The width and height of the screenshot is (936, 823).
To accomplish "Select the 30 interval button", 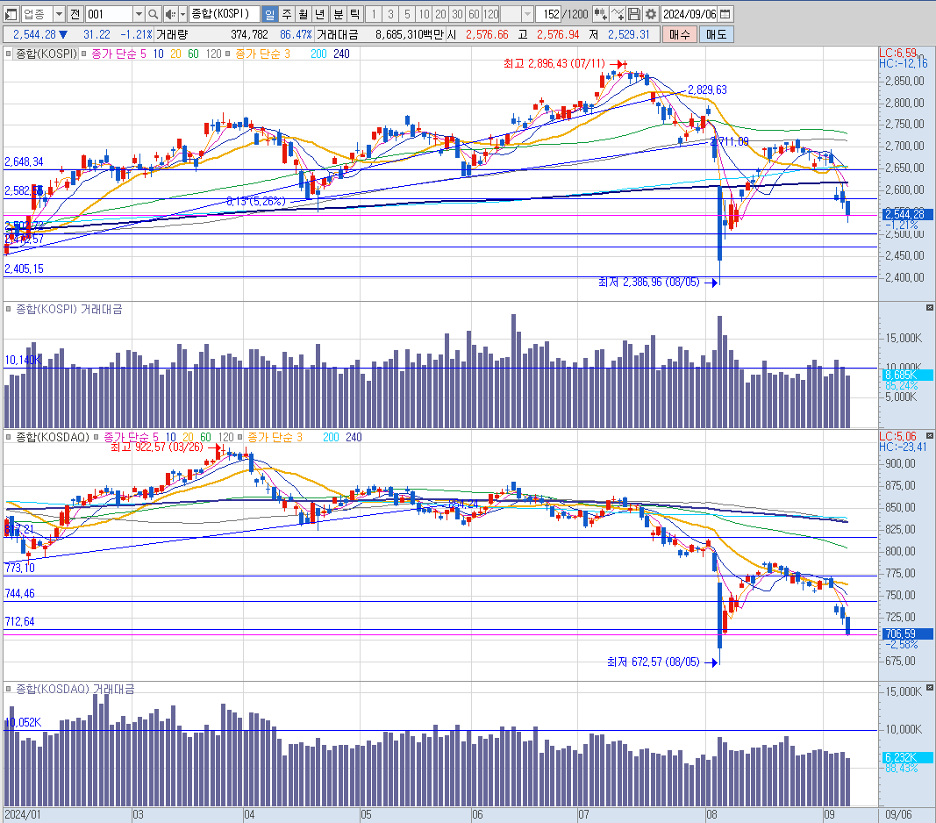I will [x=457, y=14].
